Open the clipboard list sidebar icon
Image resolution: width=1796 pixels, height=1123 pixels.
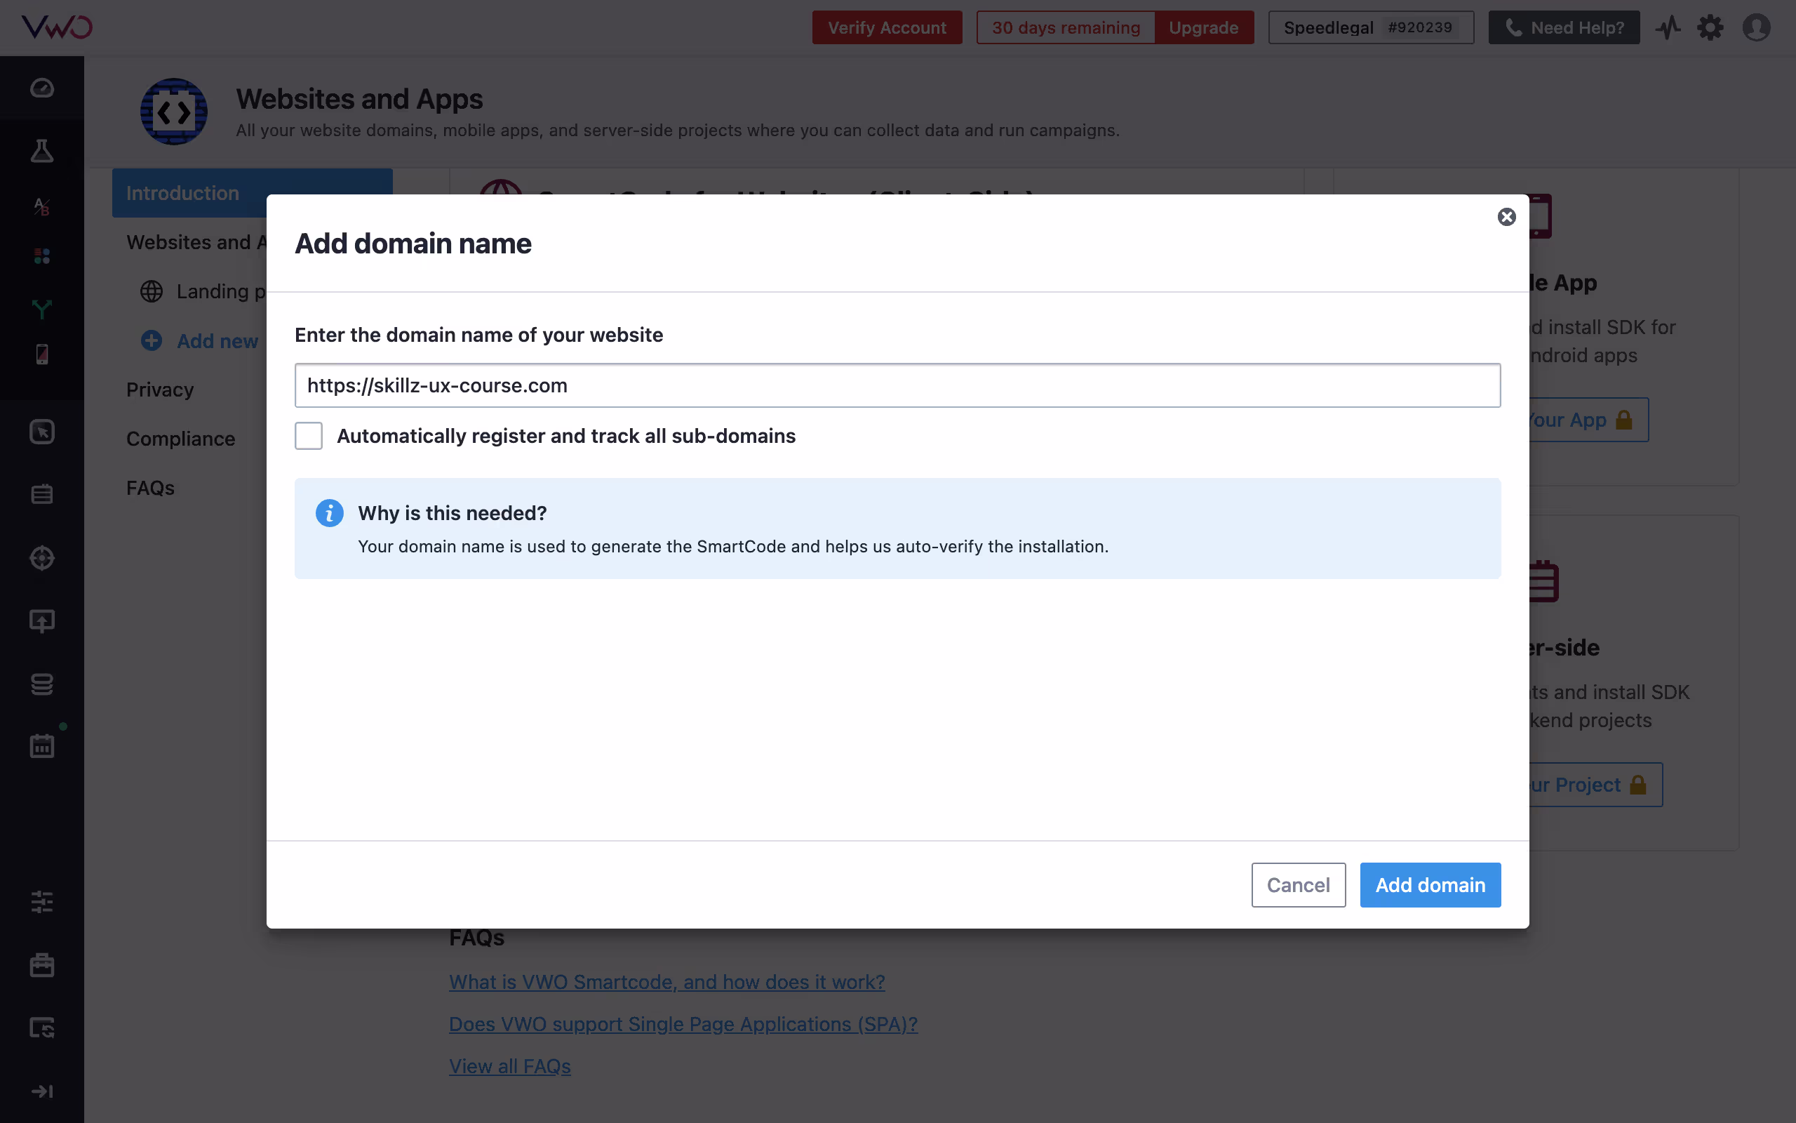[41, 494]
